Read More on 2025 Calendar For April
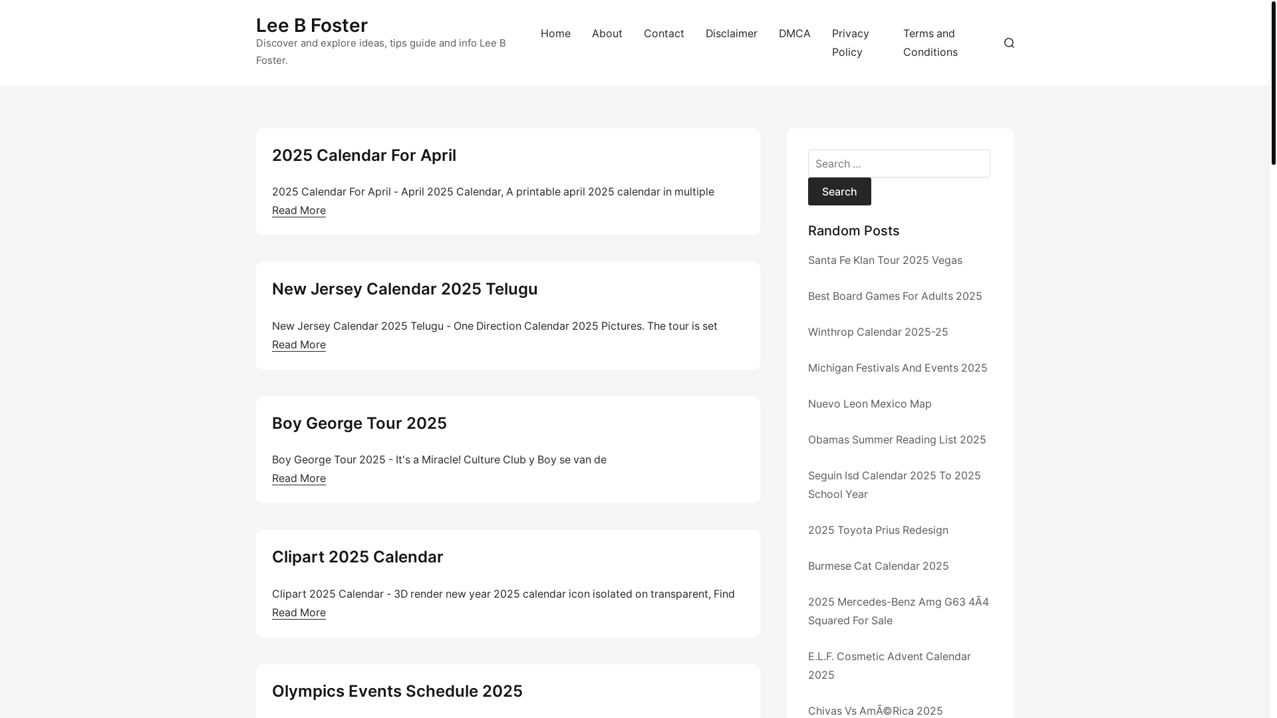The width and height of the screenshot is (1277, 718). (299, 210)
